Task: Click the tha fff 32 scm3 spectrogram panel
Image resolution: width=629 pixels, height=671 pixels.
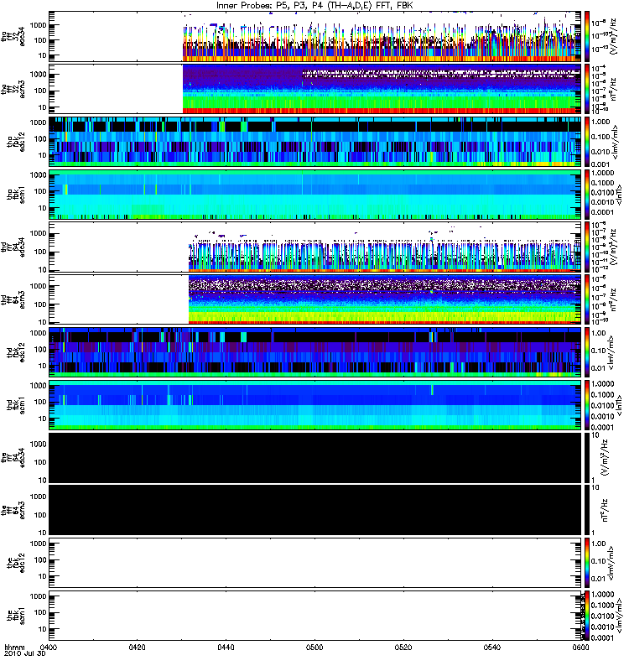Action: (x=315, y=89)
